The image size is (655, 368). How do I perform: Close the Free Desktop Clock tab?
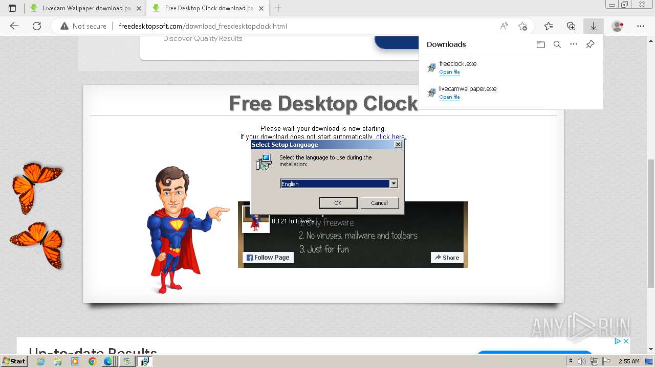coord(261,8)
